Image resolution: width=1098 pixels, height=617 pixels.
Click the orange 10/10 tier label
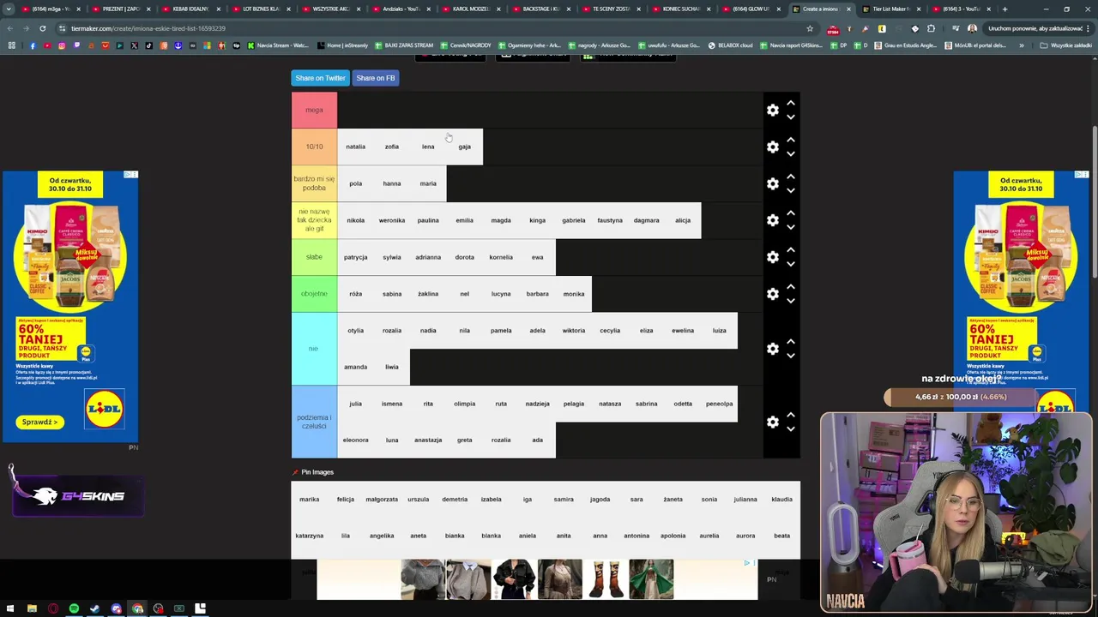coord(314,147)
